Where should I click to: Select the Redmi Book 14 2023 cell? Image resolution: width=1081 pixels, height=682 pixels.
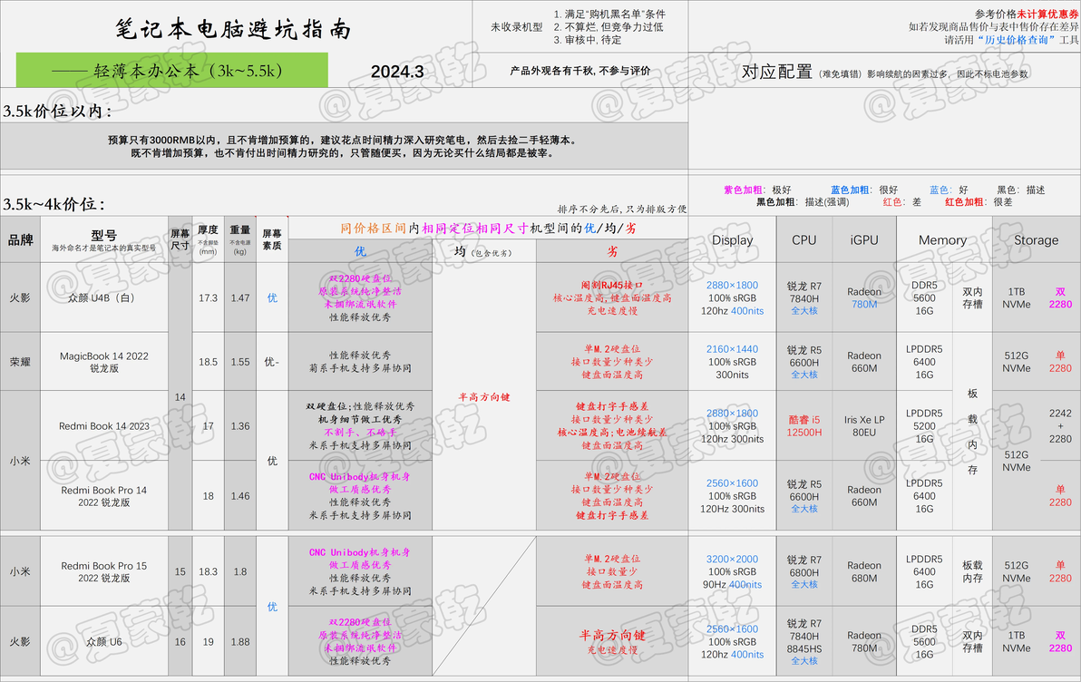click(104, 426)
